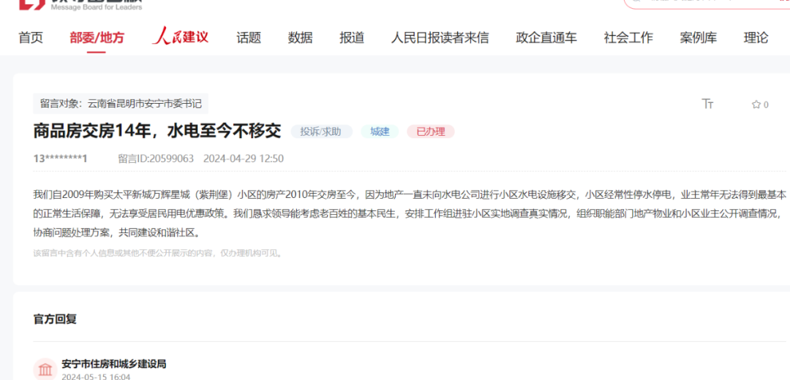Go to the 案例库 page
Viewport: 790px width, 380px height.
click(698, 38)
